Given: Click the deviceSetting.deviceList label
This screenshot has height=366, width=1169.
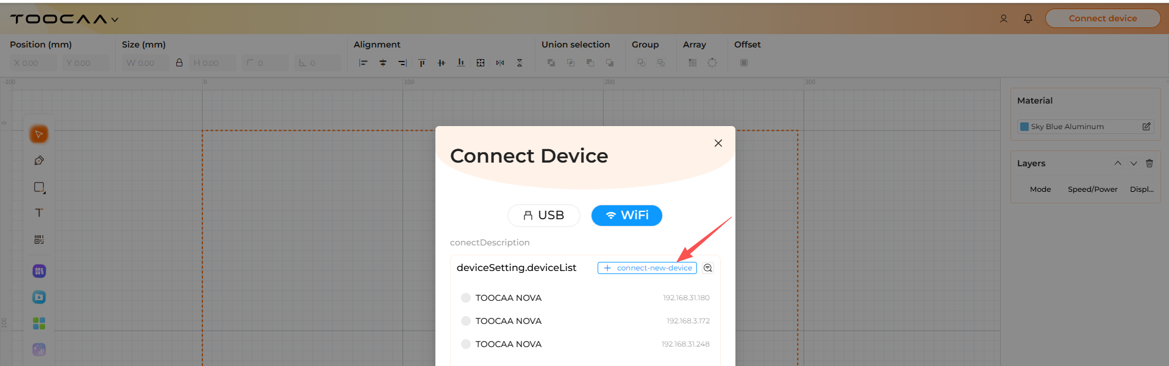Looking at the screenshot, I should click(517, 268).
